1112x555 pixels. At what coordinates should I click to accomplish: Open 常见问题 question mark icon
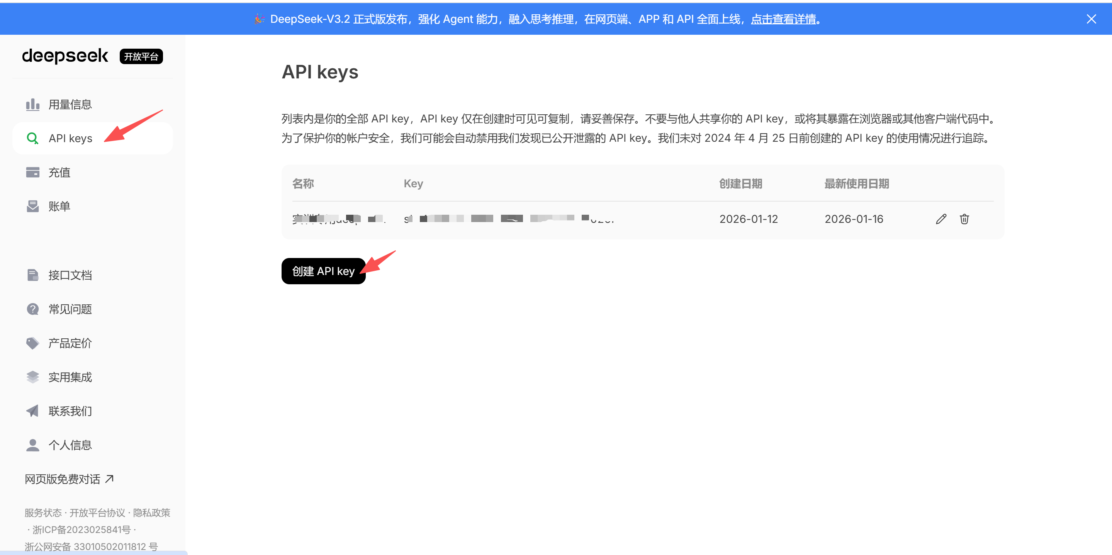point(33,309)
